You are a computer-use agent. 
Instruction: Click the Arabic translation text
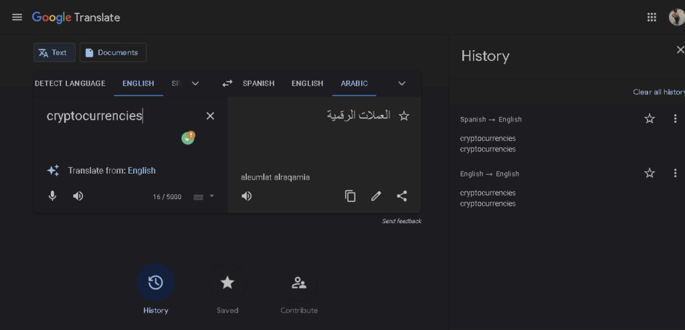click(359, 116)
